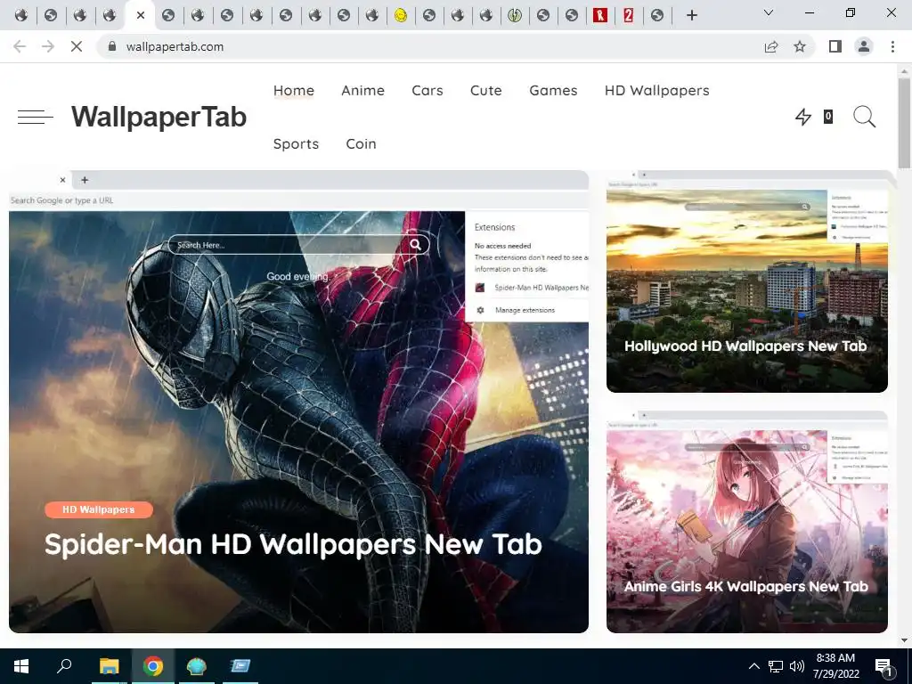Open the Windows notification center
Image resolution: width=912 pixels, height=684 pixels.
coord(884,667)
